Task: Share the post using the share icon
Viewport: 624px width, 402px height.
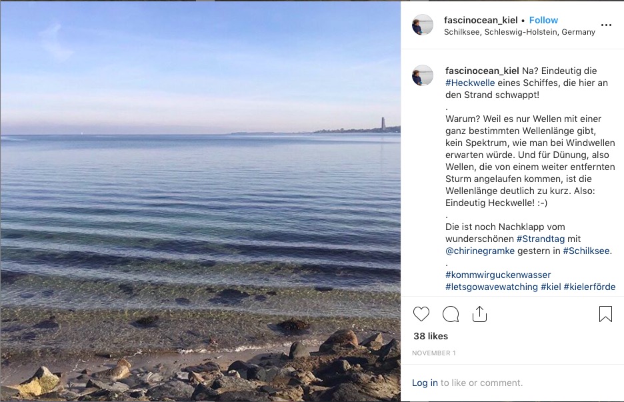Action: (x=479, y=314)
